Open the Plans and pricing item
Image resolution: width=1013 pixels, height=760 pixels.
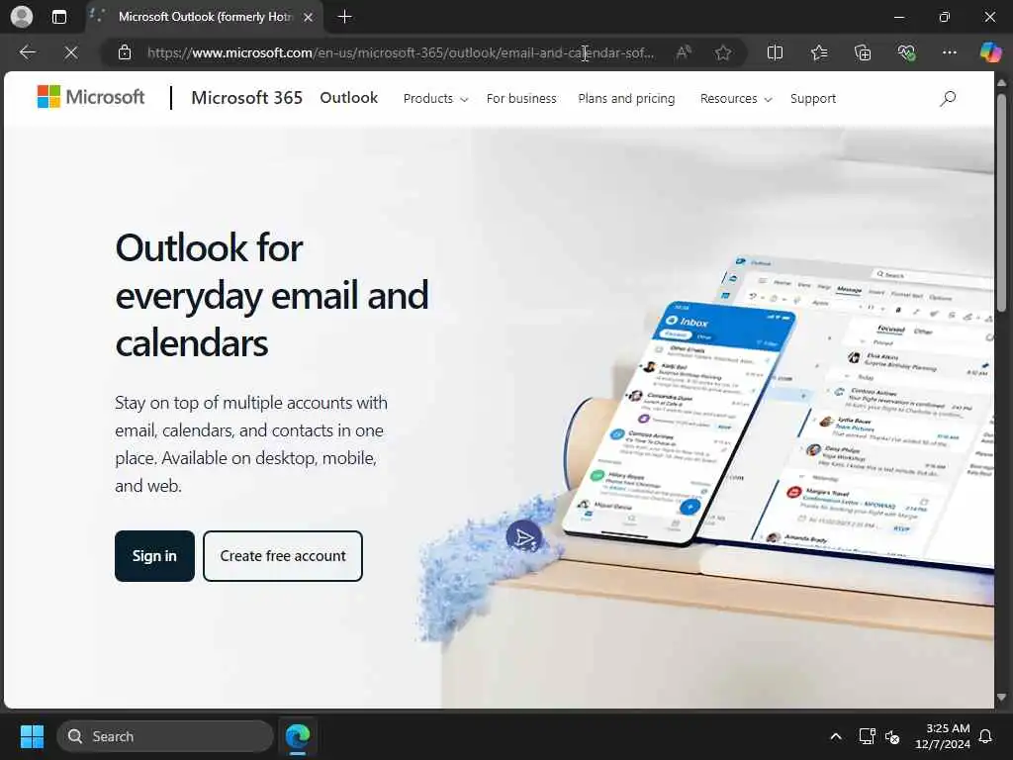point(626,98)
